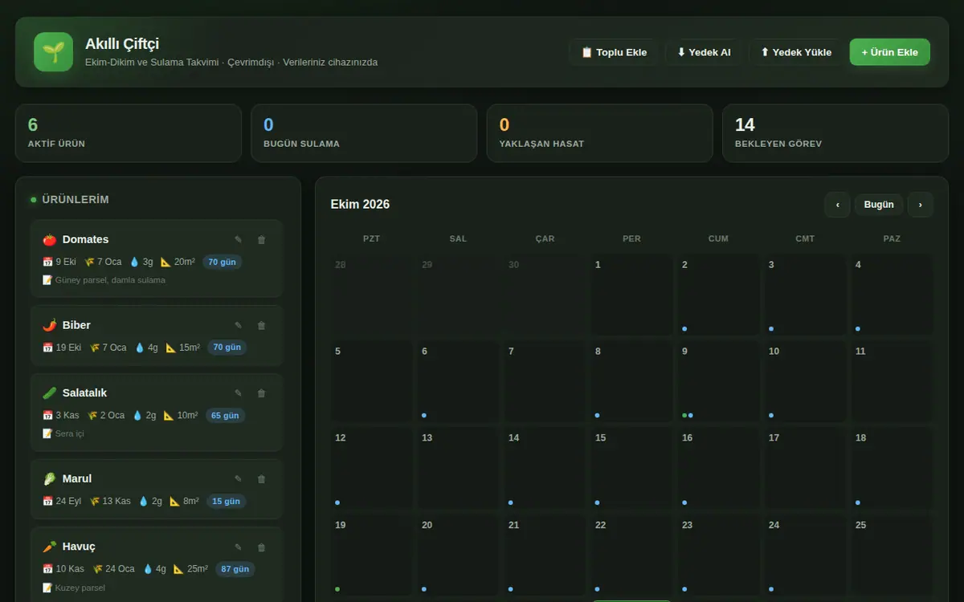Select September 28 calendar day
The image size is (964, 602).
pyautogui.click(x=372, y=295)
